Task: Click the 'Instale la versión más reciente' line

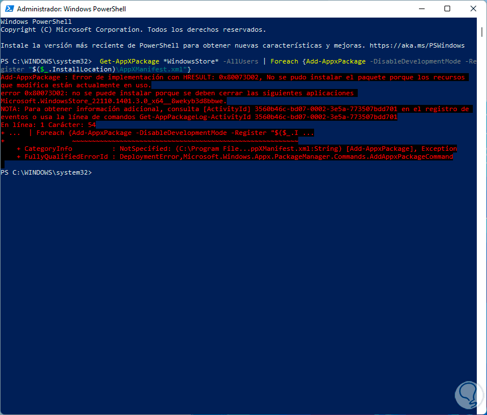Action: click(232, 46)
